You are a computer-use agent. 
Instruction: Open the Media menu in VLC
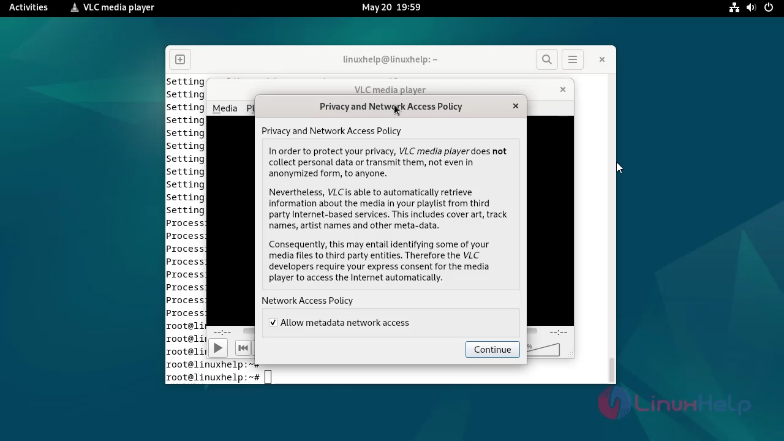225,108
